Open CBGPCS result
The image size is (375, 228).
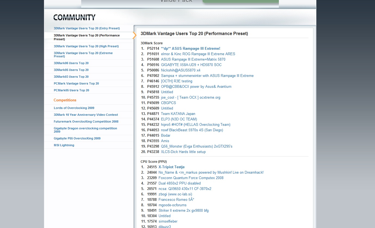pyautogui.click(x=168, y=103)
